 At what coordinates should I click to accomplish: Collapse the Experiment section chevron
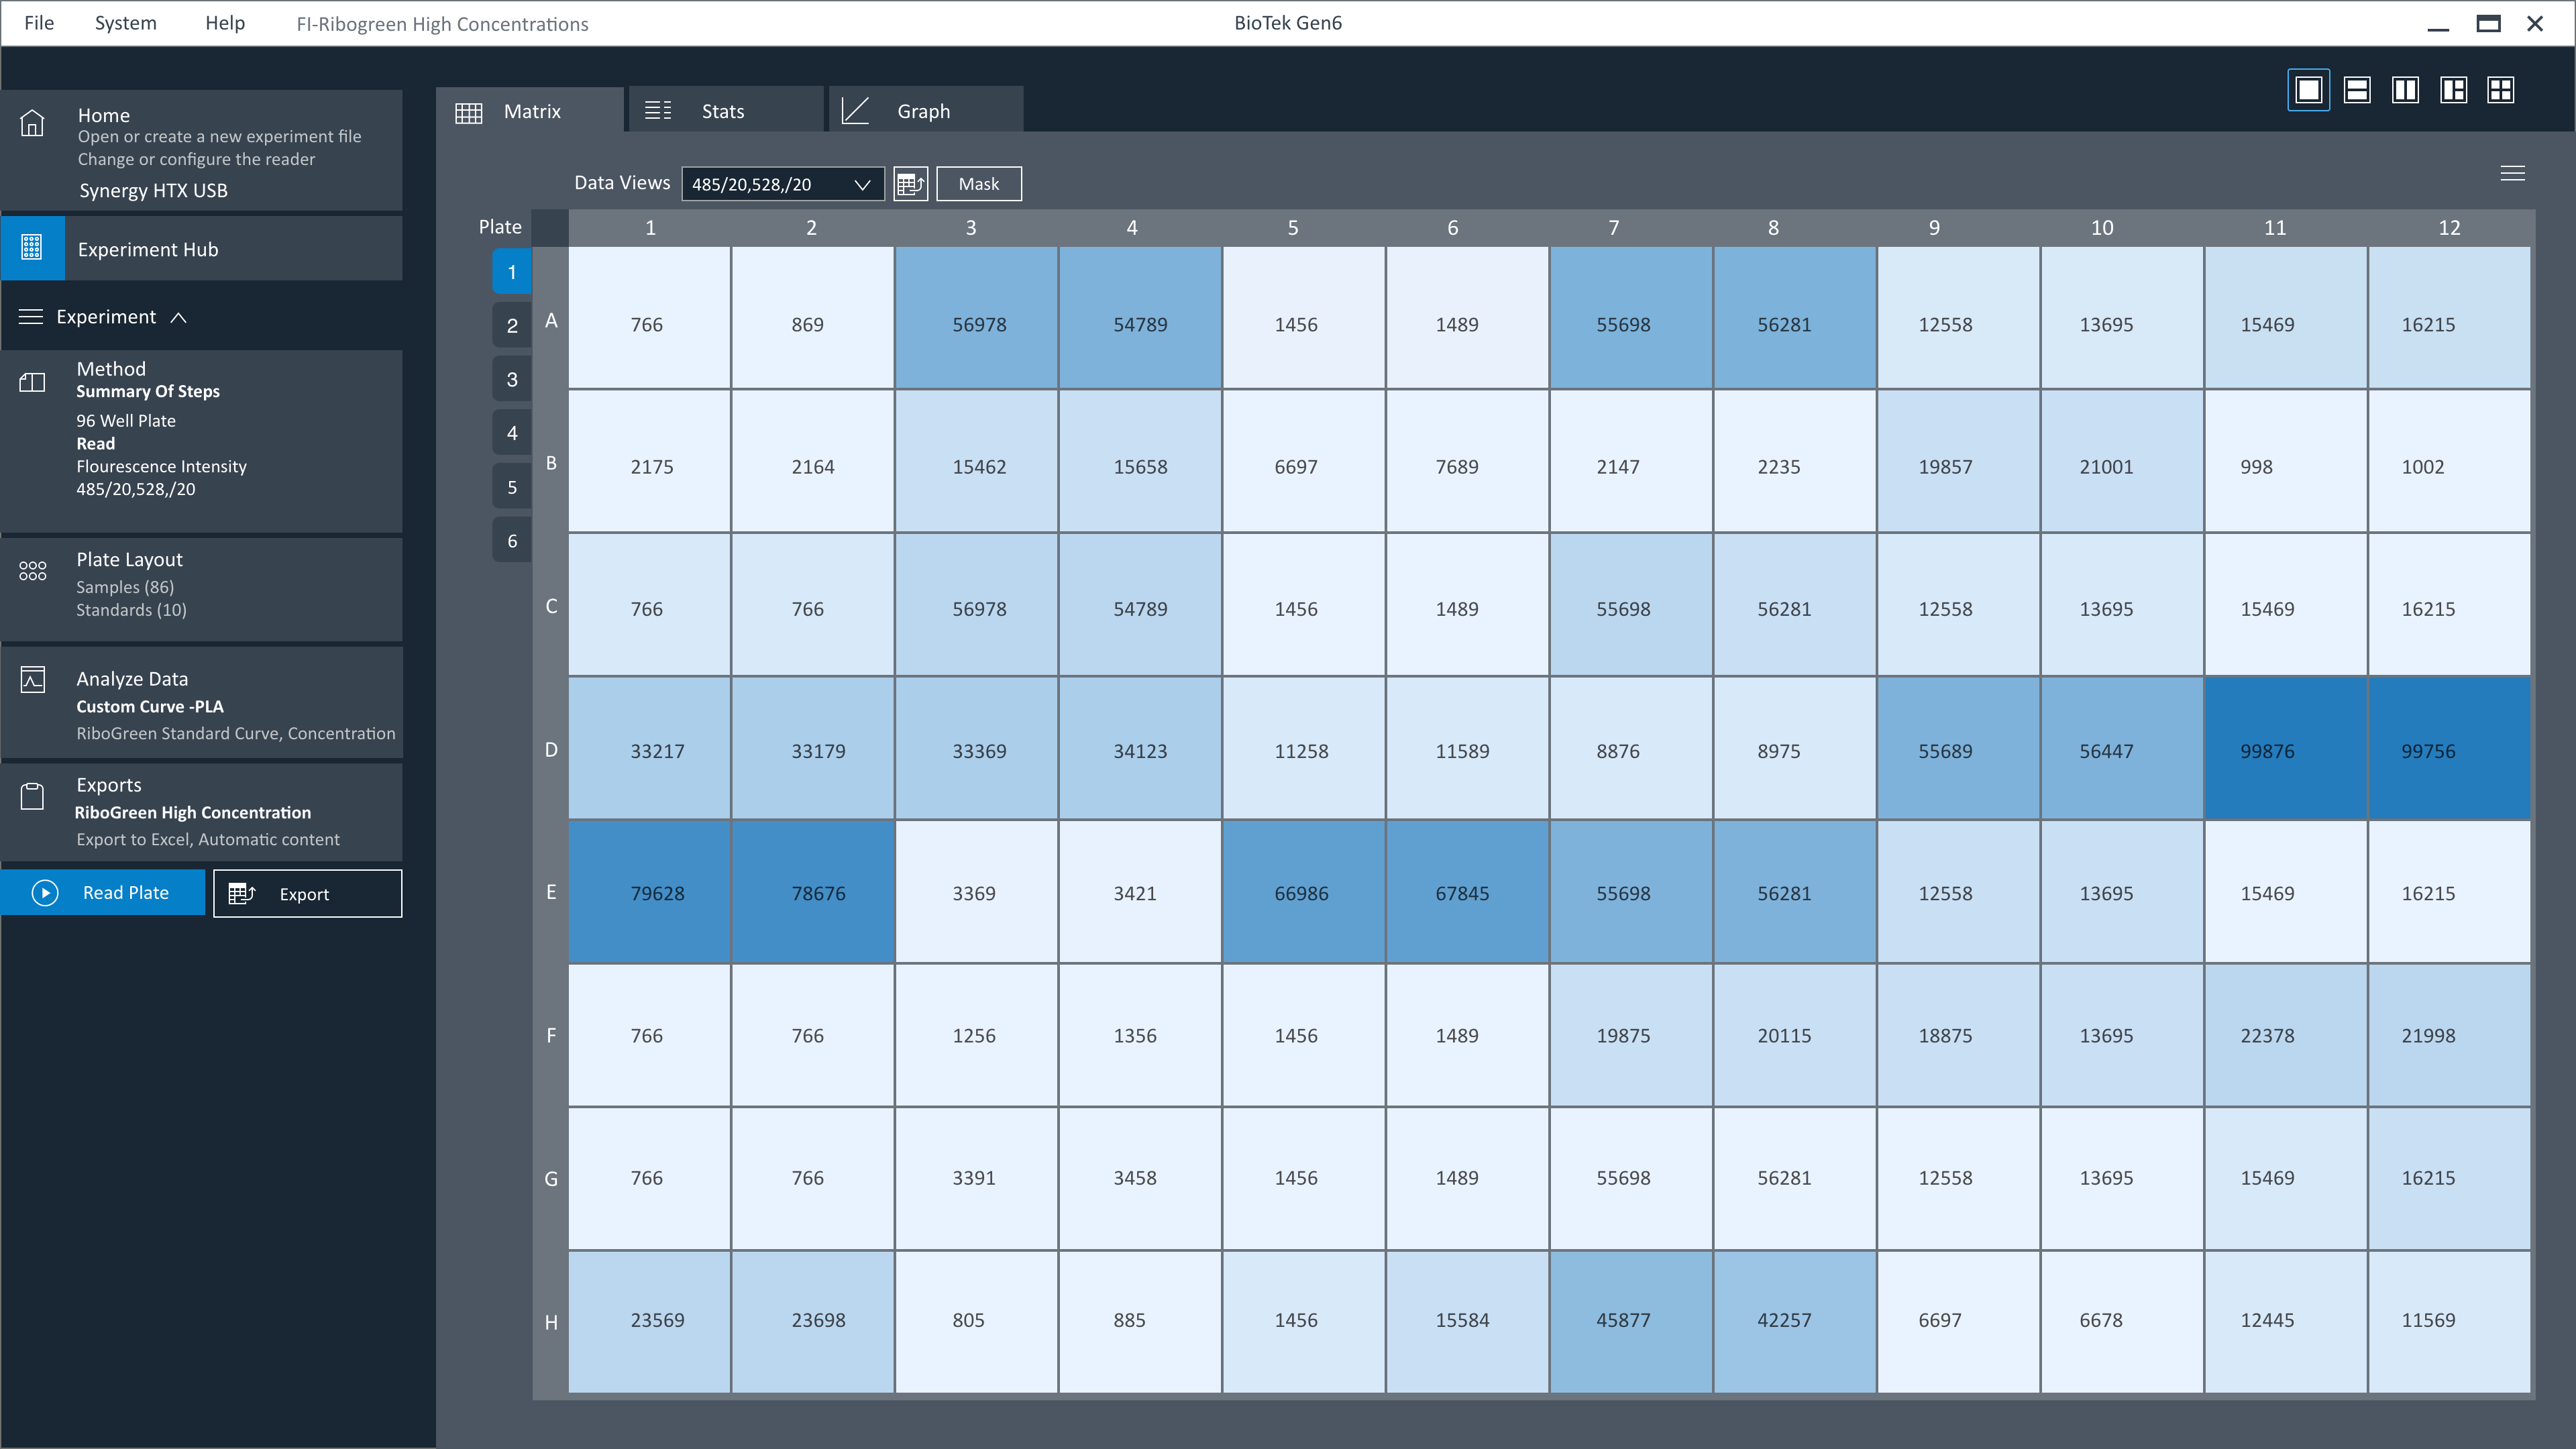179,318
